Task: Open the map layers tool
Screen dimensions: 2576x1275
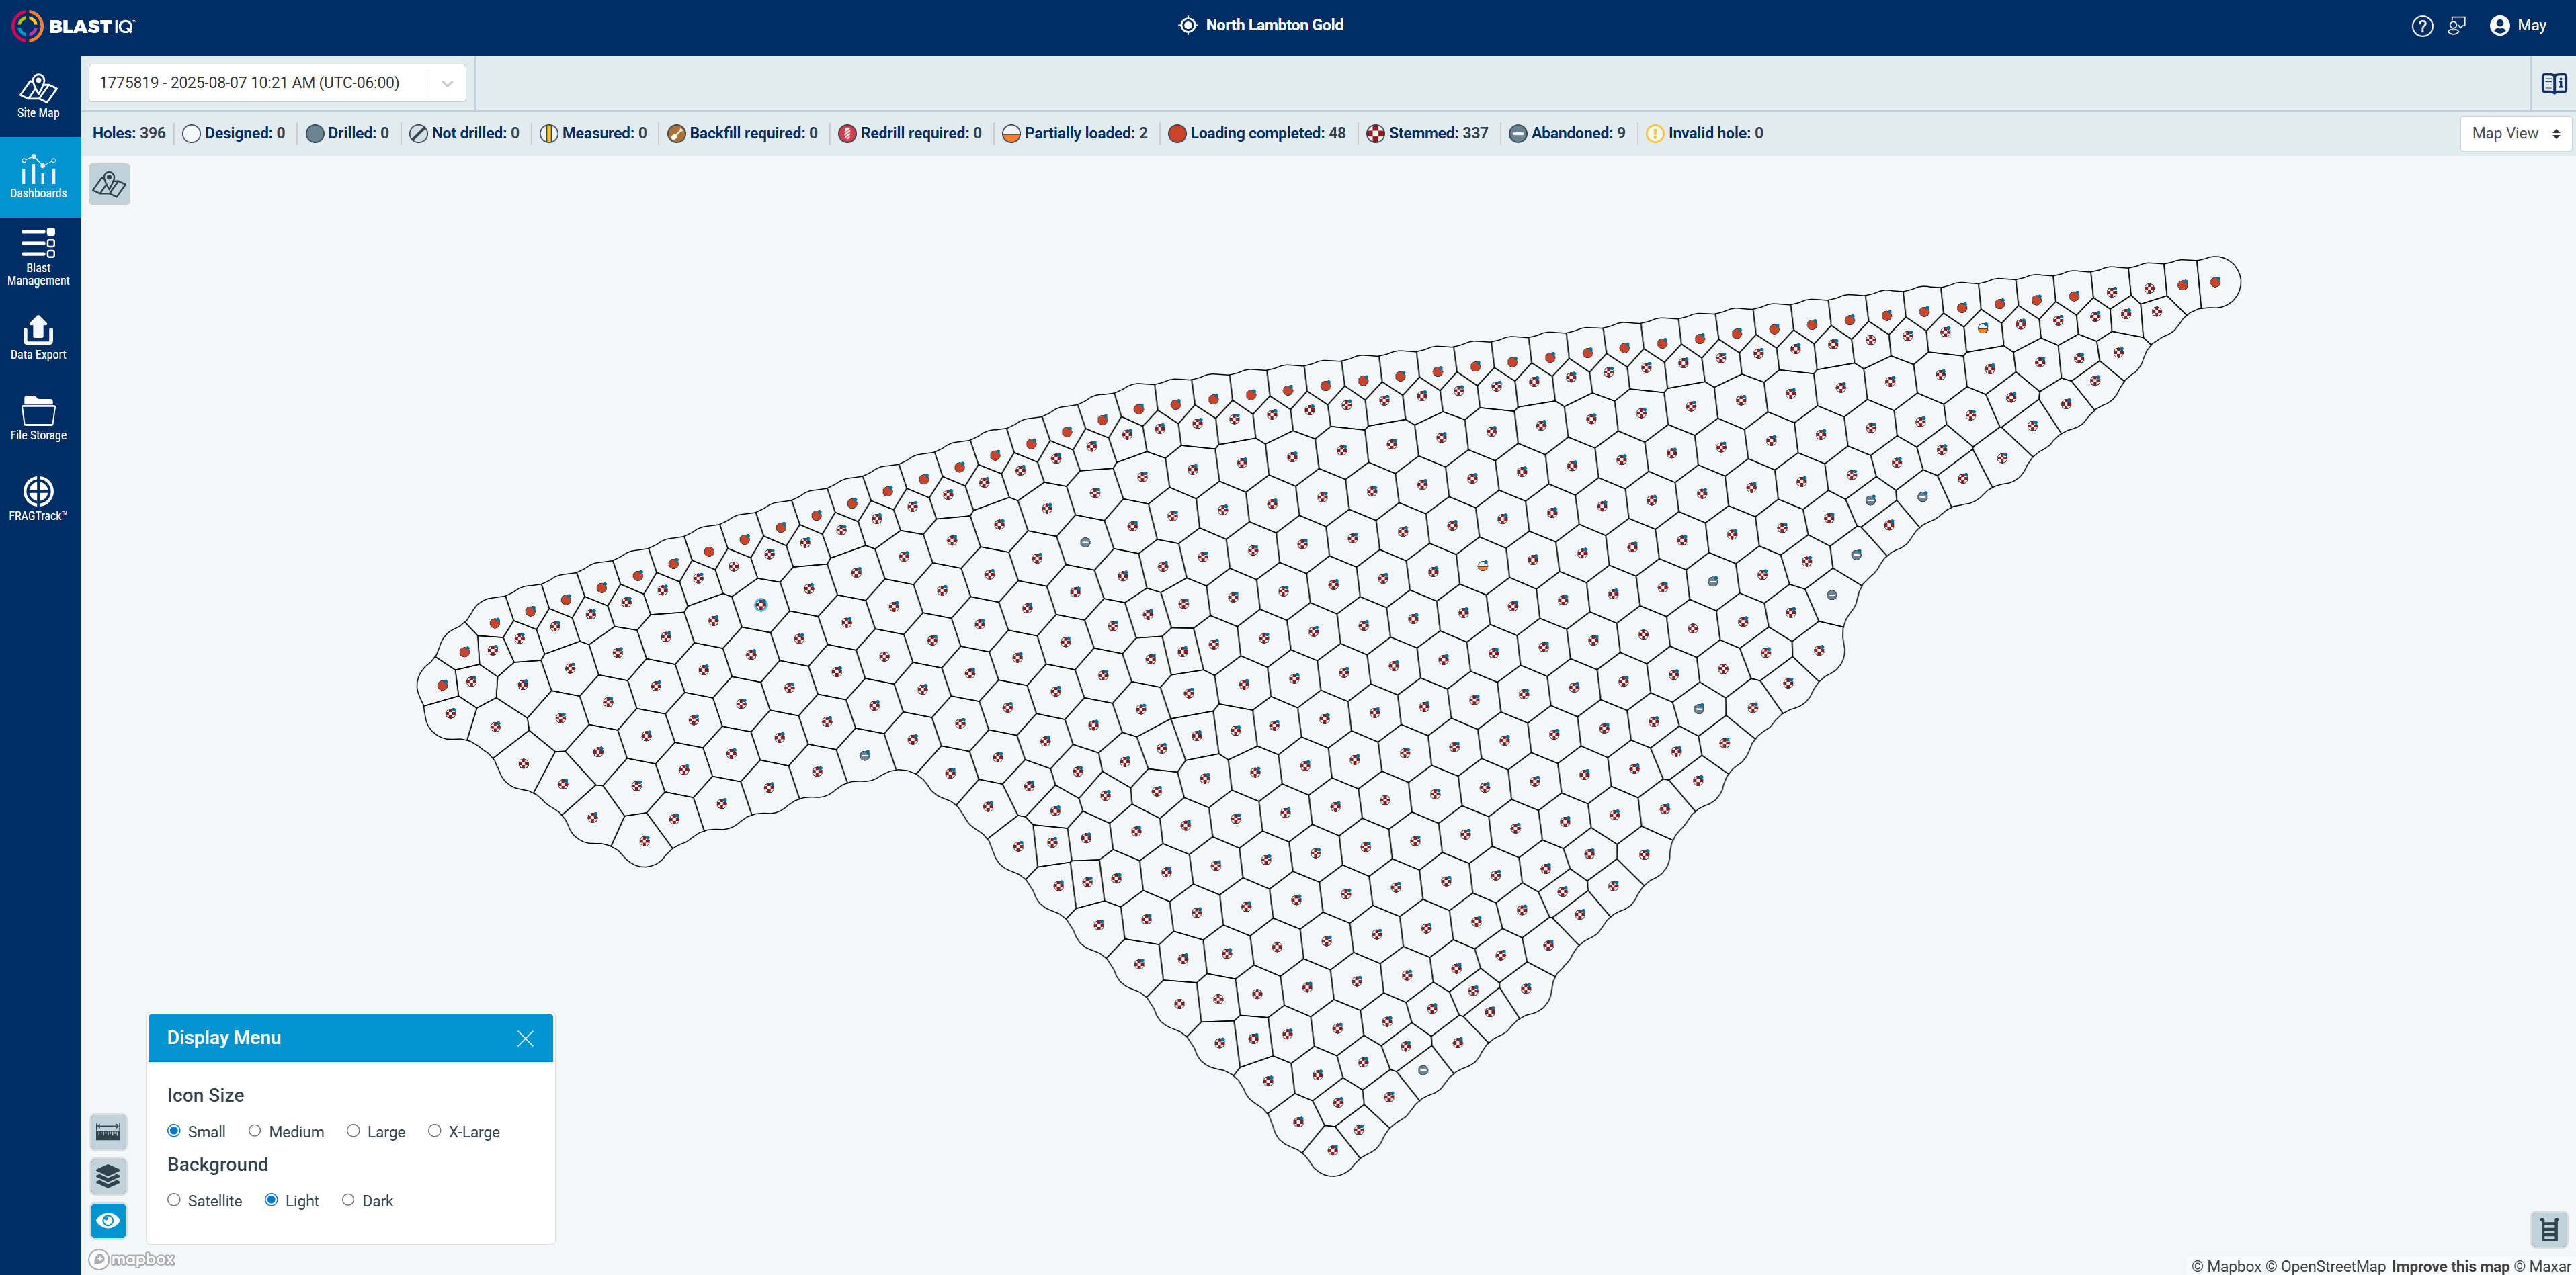Action: click(x=108, y=1176)
